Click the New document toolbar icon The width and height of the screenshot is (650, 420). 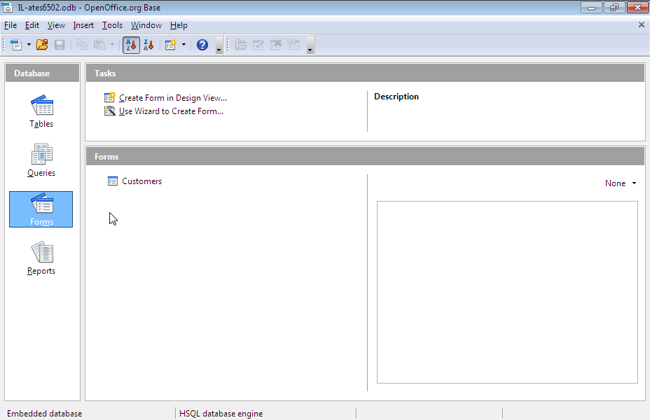[x=16, y=45]
